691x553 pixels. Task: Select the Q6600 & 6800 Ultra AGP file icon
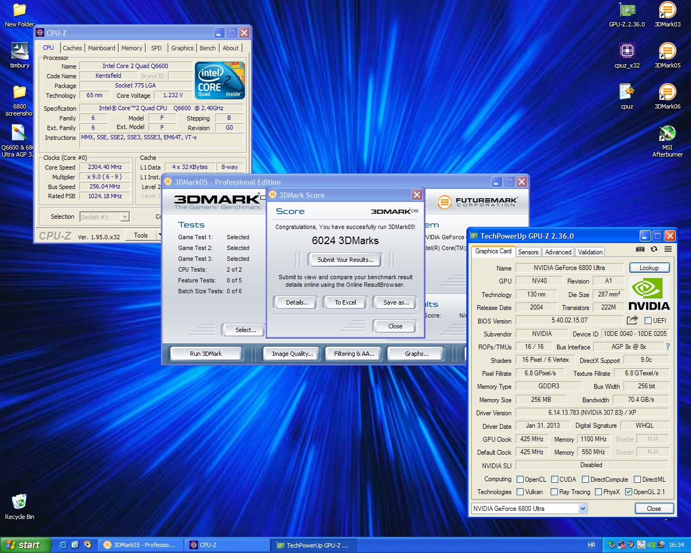click(17, 141)
